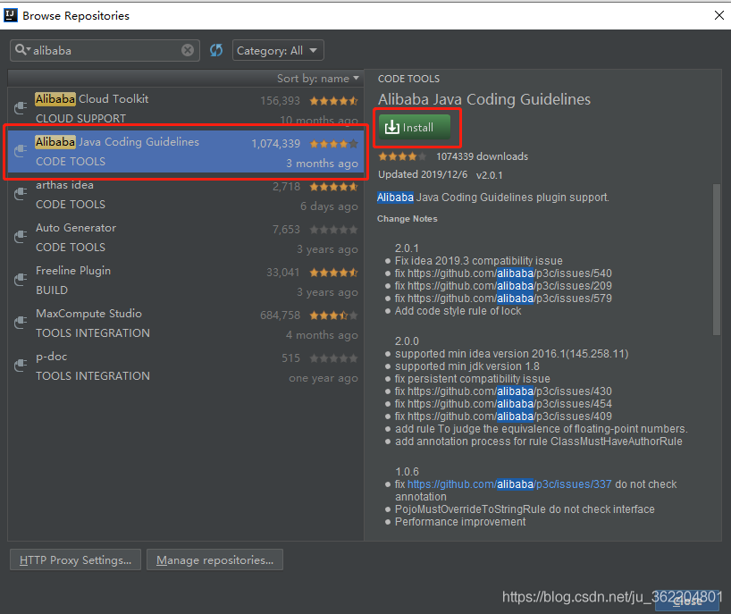Click the 6 days ago timestamp
731x614 pixels.
329,206
